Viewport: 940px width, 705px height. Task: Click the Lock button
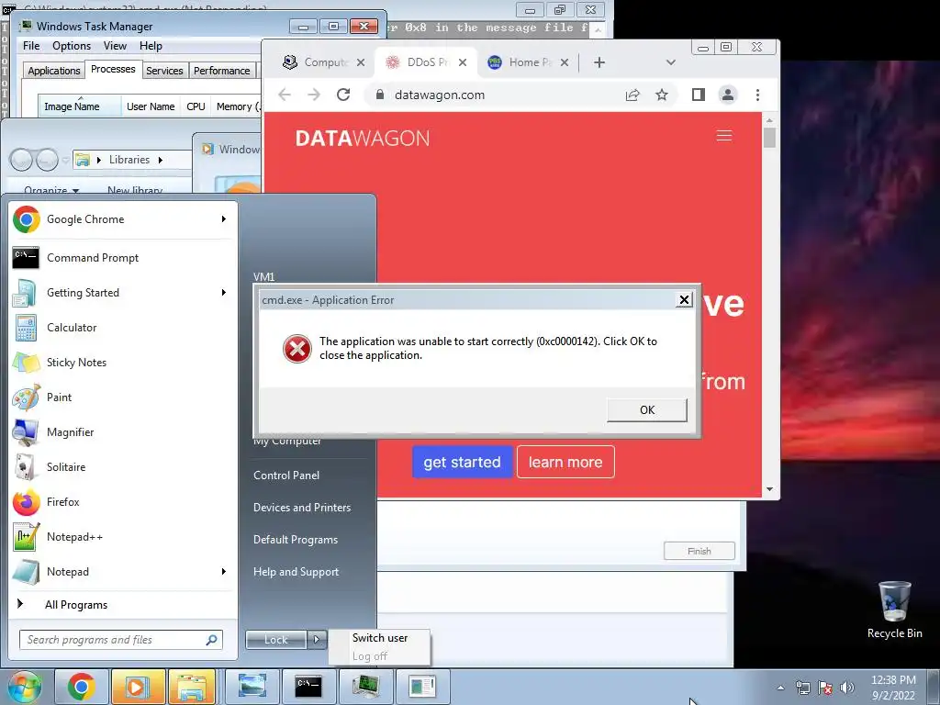tap(276, 640)
